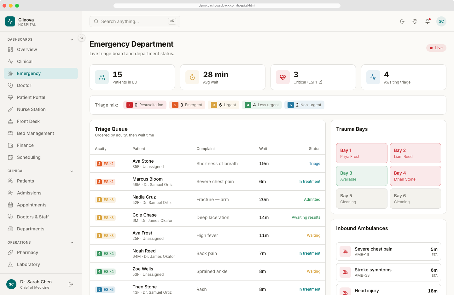Open the Overview dashboard

click(41, 49)
